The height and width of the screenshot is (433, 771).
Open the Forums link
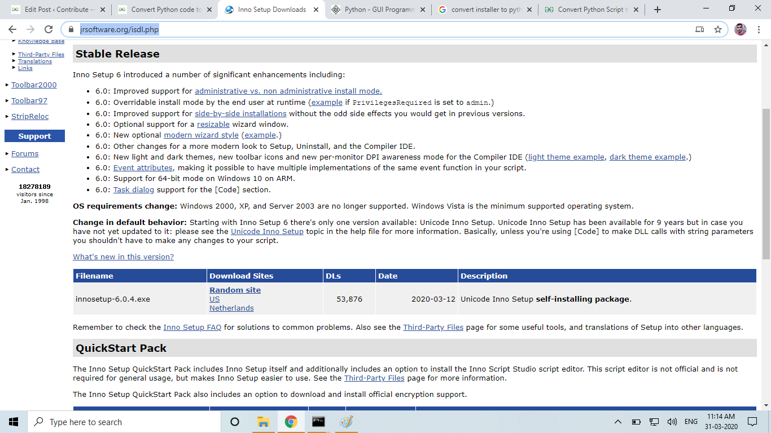(x=25, y=154)
